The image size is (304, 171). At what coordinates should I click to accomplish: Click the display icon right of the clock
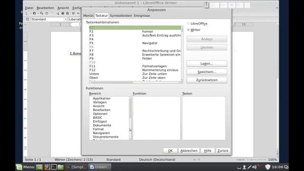[x=286, y=167]
